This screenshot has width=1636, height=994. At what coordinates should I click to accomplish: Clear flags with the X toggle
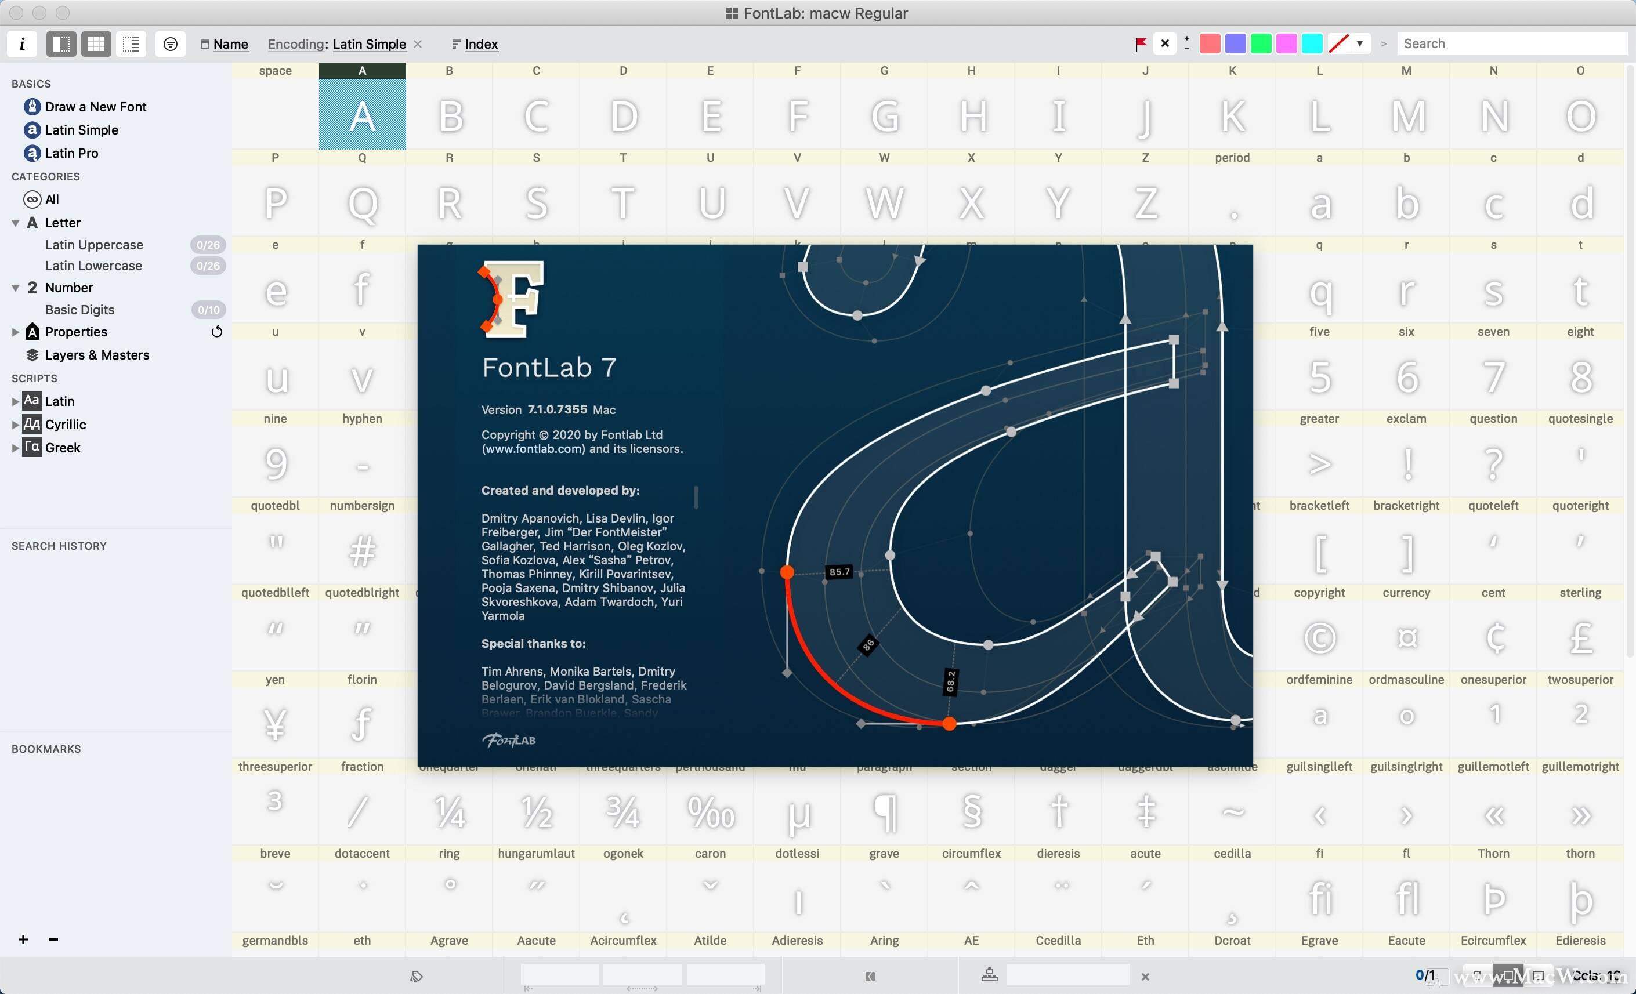point(1164,44)
